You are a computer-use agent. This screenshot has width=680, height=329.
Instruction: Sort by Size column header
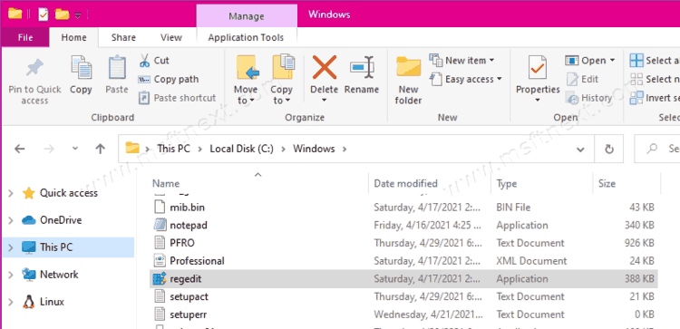[x=607, y=183]
